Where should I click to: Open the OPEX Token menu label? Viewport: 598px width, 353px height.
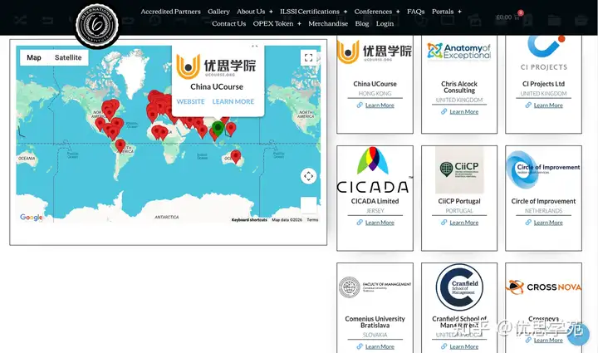coord(273,23)
